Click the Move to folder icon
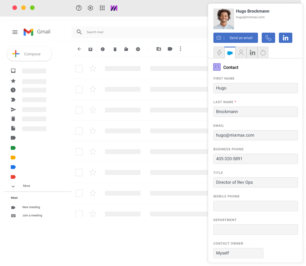This screenshot has height=266, width=306. tap(158, 49)
